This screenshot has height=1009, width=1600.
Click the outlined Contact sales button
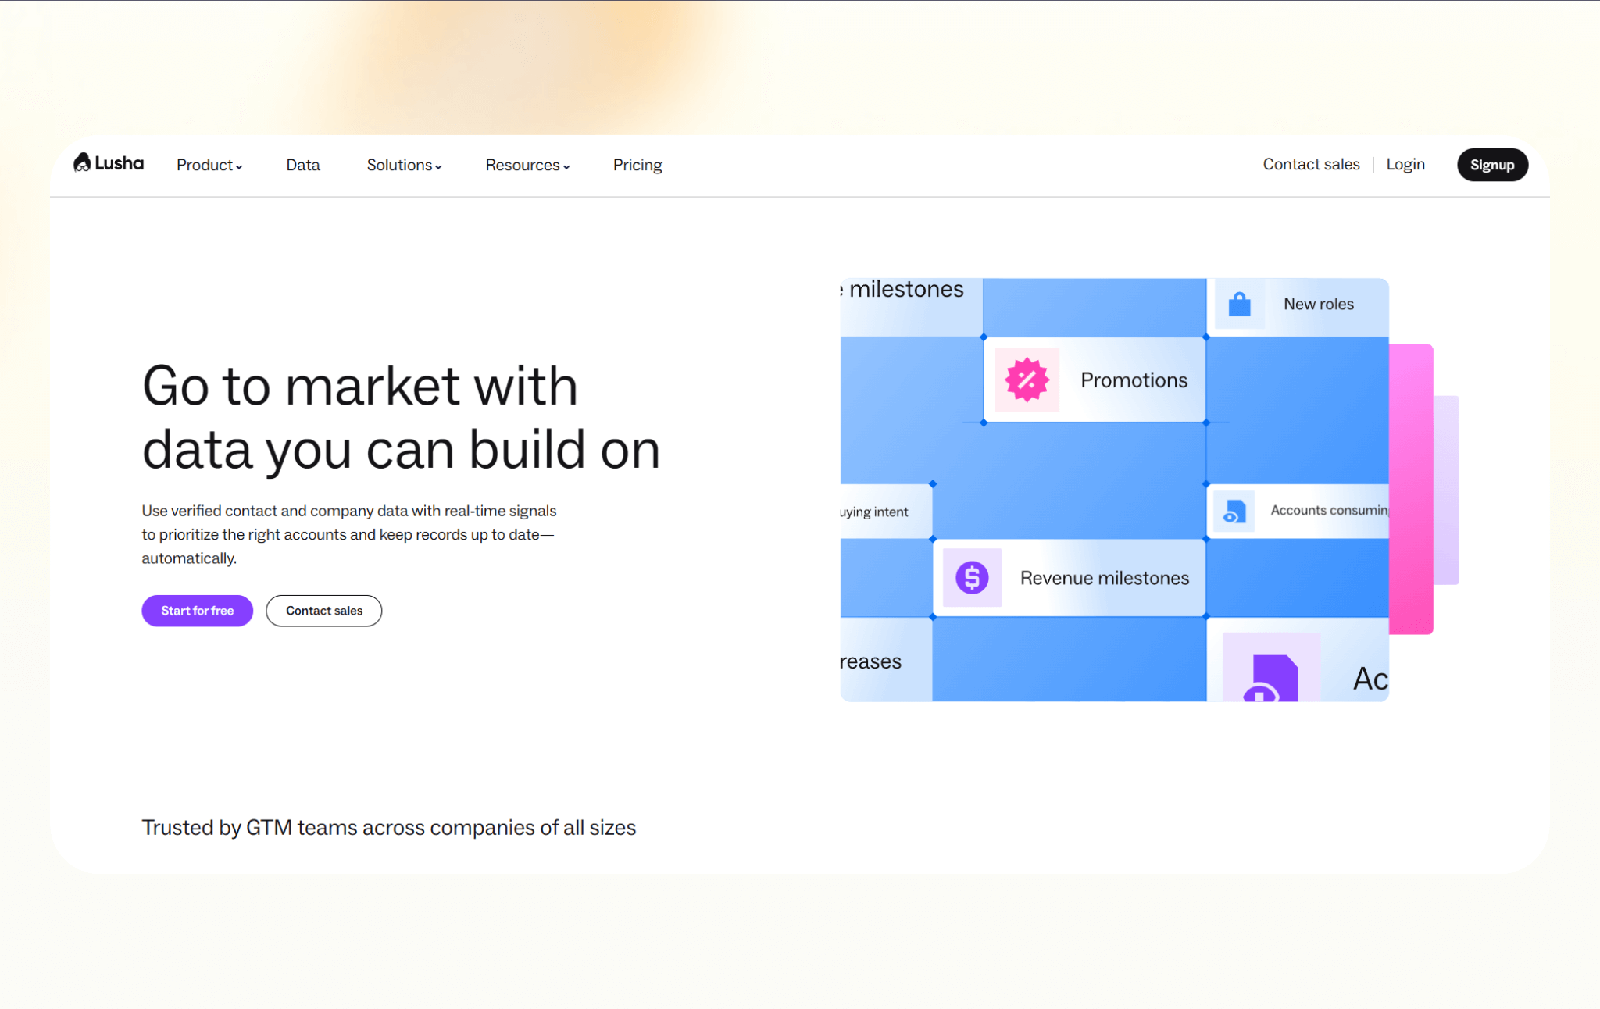click(x=323, y=611)
